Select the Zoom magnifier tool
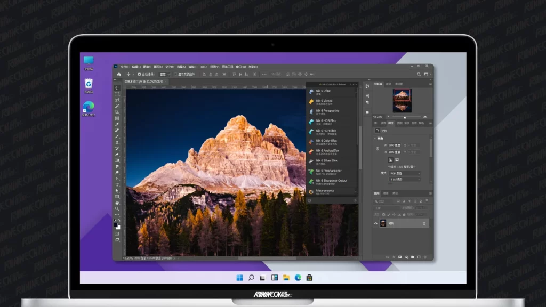 pos(117,208)
